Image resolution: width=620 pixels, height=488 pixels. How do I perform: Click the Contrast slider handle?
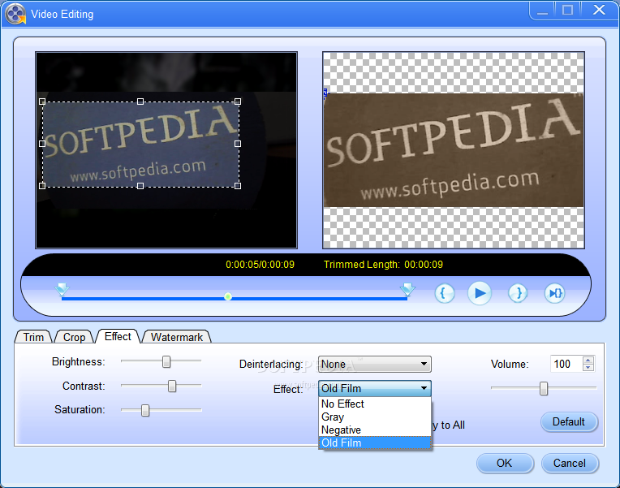[x=171, y=386]
